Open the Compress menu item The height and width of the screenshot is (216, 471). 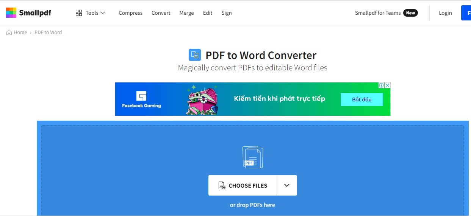(x=131, y=13)
